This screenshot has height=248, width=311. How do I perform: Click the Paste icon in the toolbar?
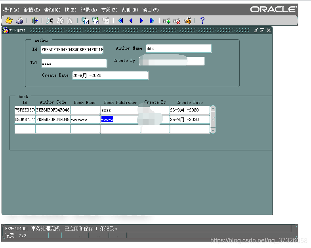(70, 21)
